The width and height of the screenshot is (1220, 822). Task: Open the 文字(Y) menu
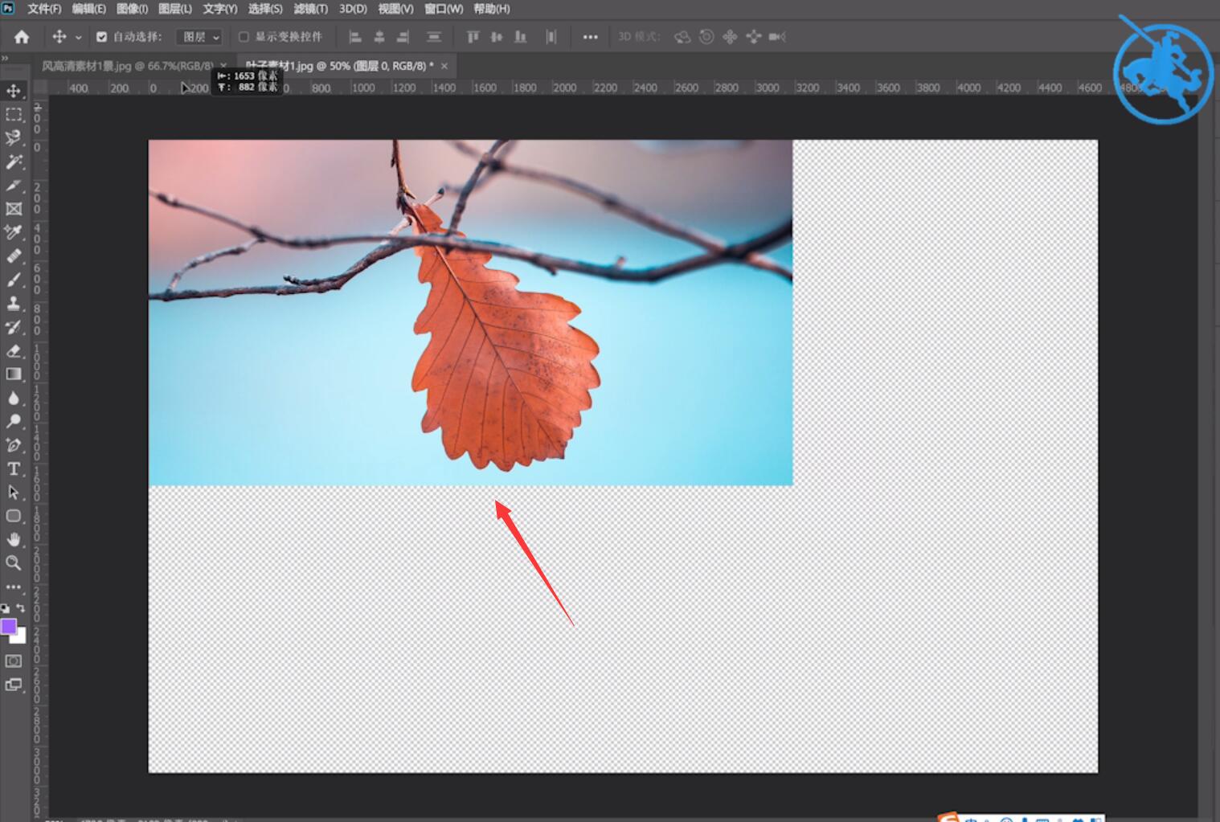220,9
